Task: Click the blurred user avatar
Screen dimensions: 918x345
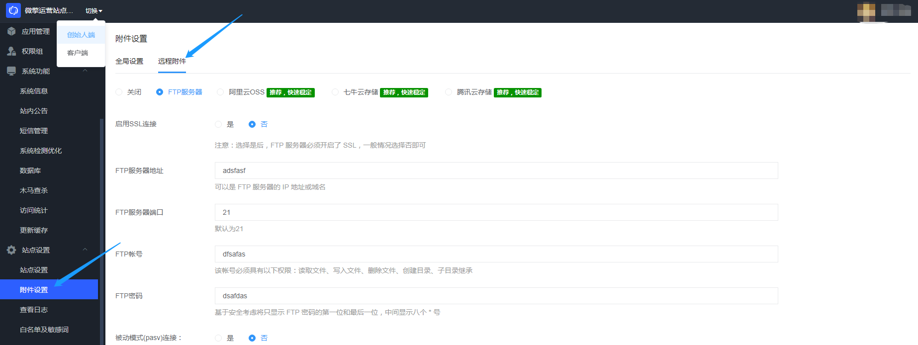Action: click(866, 11)
